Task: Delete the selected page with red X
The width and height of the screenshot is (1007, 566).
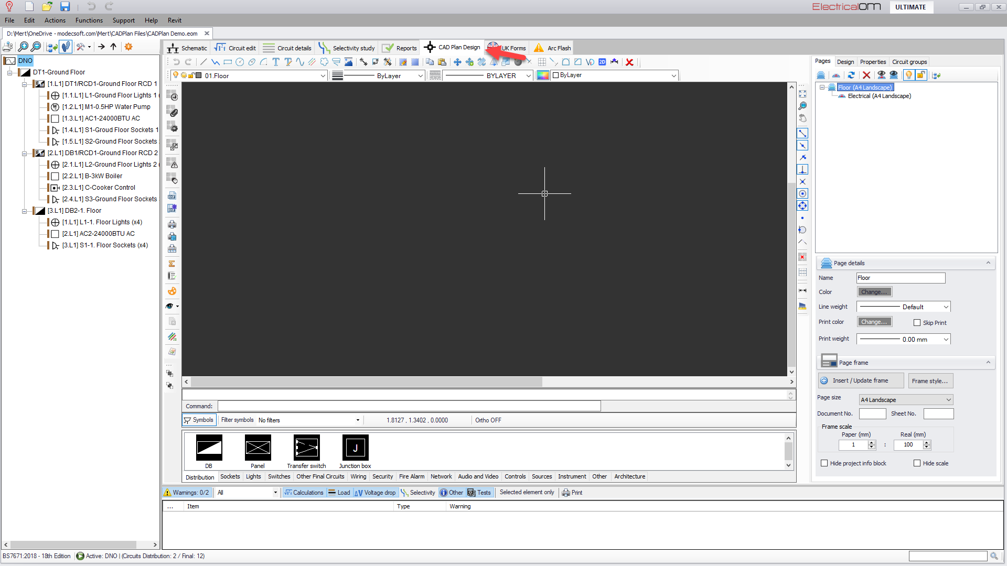Action: (x=866, y=75)
